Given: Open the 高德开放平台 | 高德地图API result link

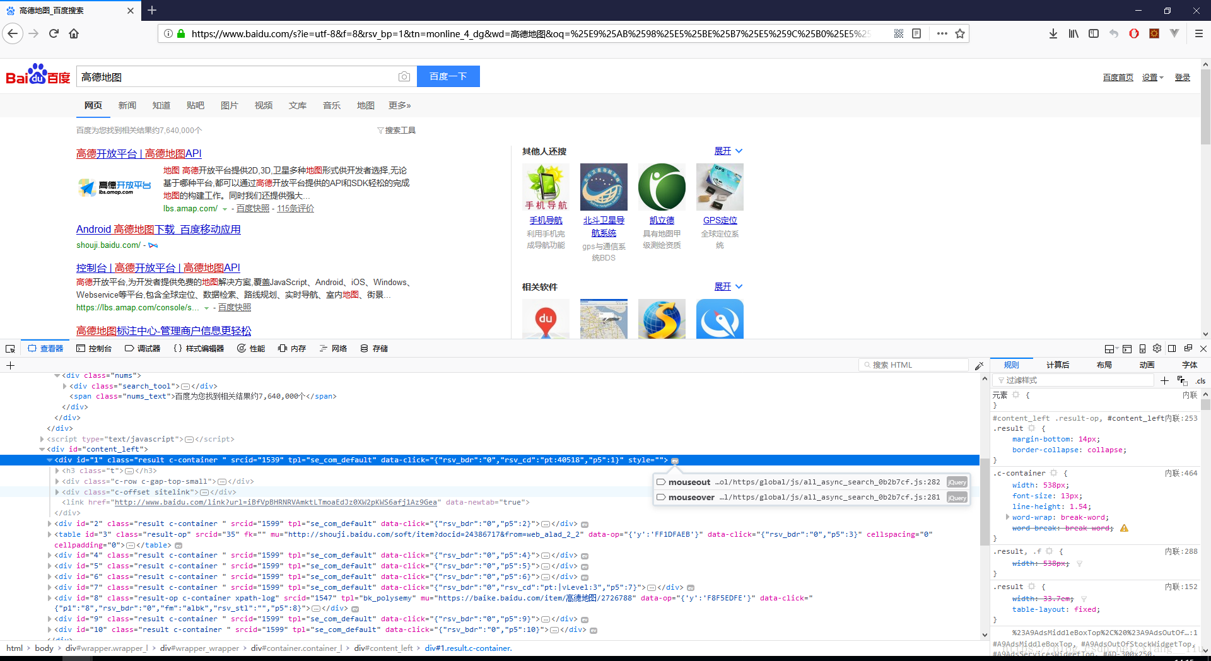Looking at the screenshot, I should (x=139, y=153).
